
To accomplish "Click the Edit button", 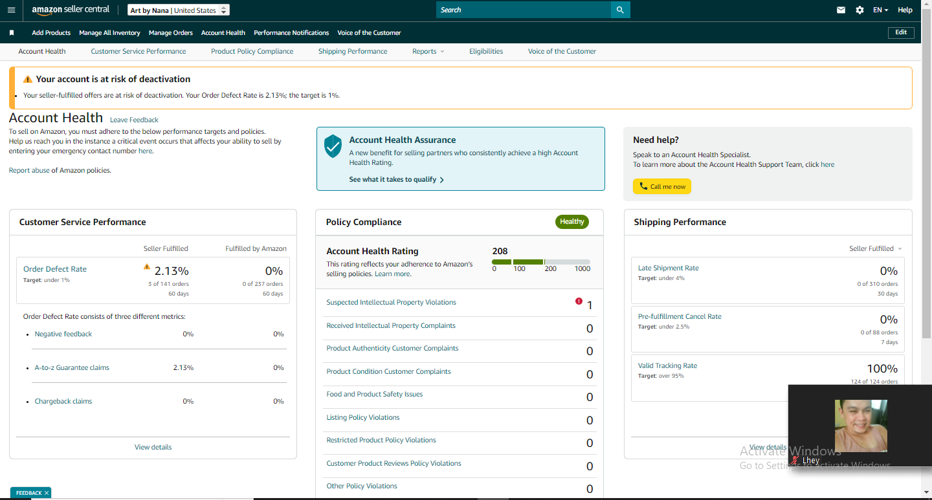I will (901, 32).
